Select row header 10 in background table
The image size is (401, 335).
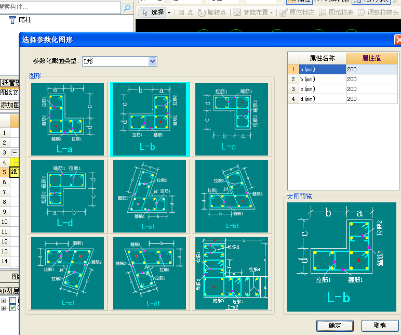point(5,222)
